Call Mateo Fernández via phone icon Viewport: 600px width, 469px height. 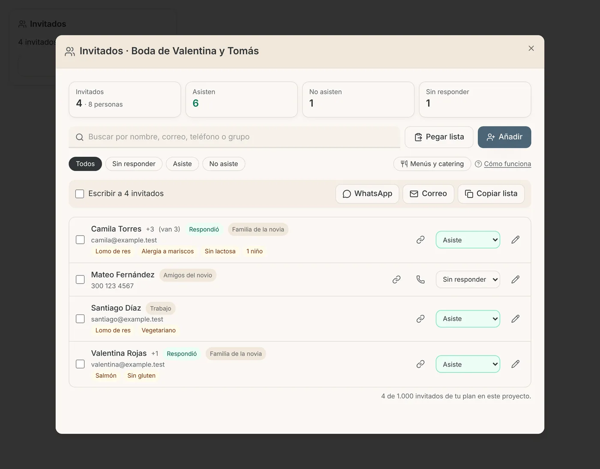point(420,279)
